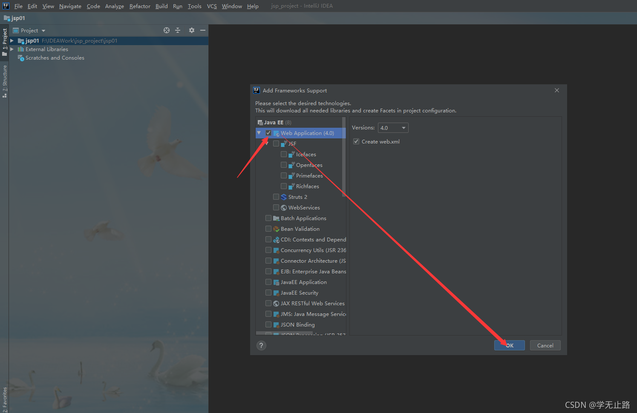Click the WebServices globe icon
Viewport: 637px width, 413px height.
(284, 208)
